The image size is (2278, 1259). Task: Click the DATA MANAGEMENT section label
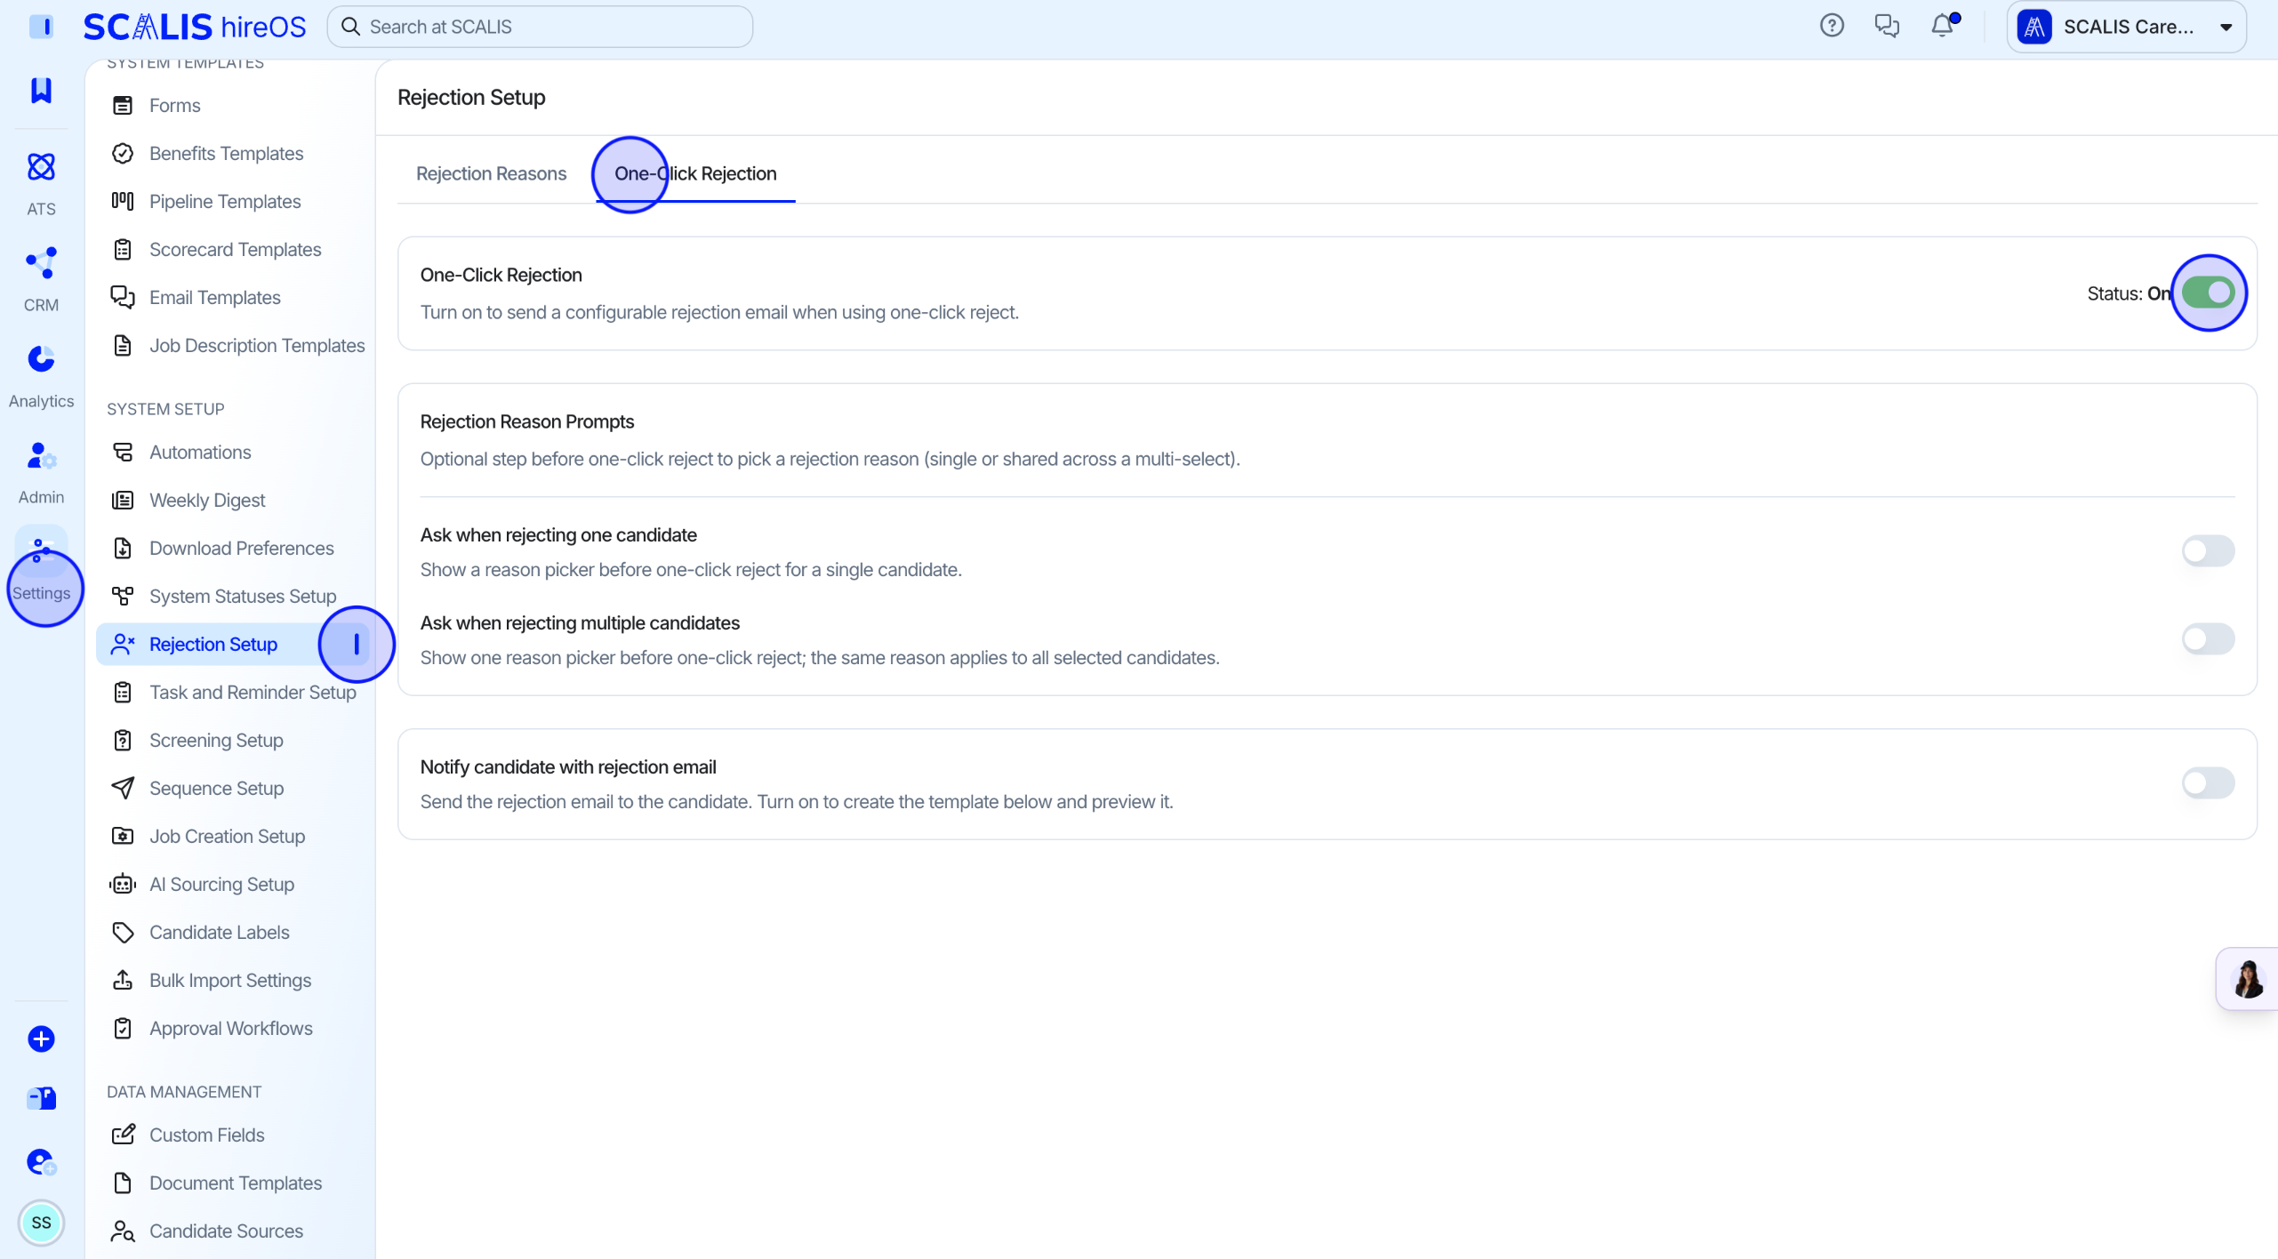(184, 1092)
